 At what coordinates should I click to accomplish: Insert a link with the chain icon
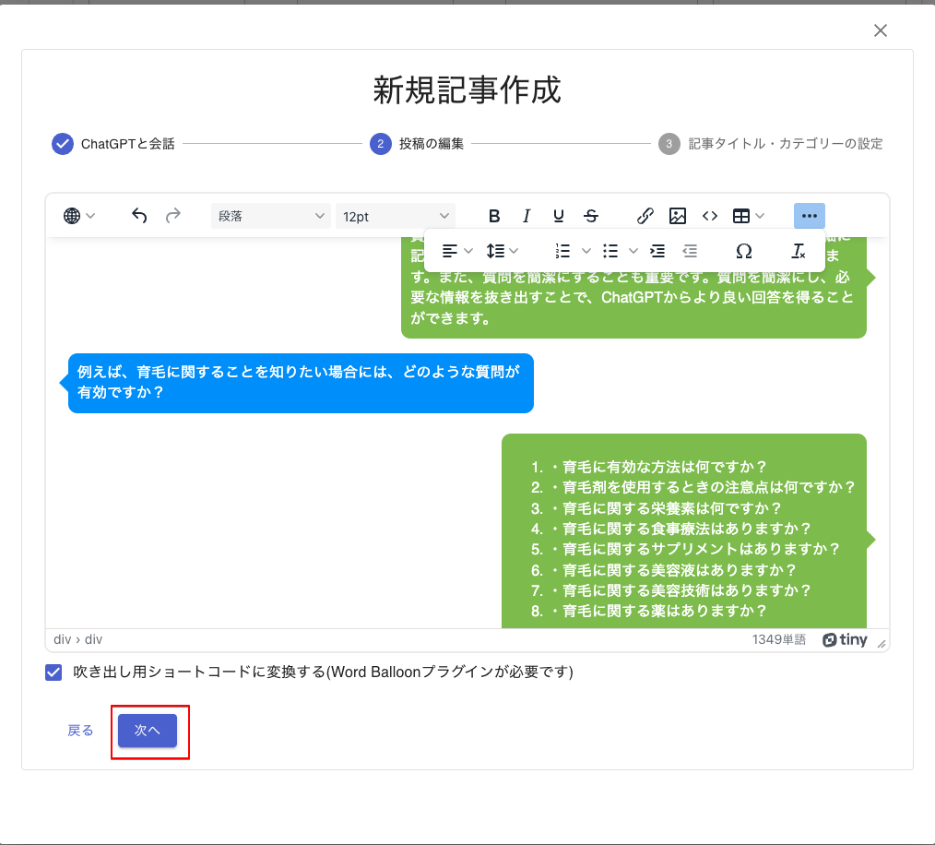pyautogui.click(x=645, y=216)
